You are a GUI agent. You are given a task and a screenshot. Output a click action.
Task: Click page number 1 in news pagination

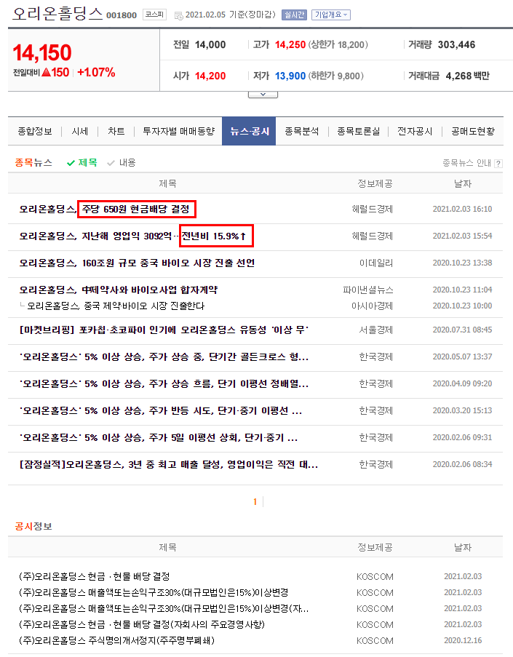[255, 501]
